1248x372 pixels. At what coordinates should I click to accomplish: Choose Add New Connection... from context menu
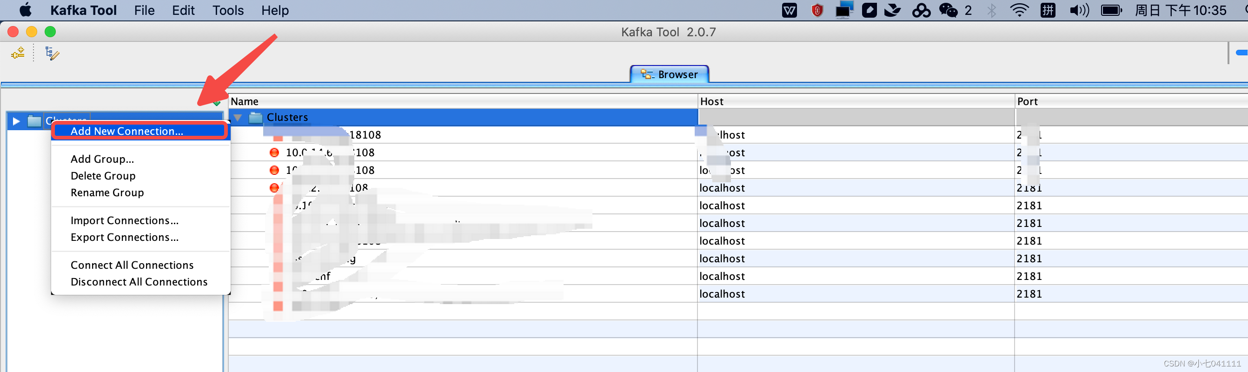139,131
